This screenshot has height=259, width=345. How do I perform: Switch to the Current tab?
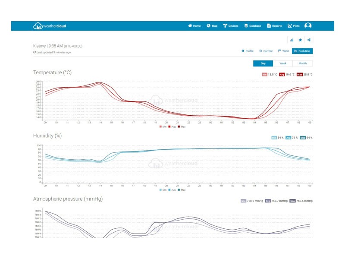pyautogui.click(x=266, y=51)
